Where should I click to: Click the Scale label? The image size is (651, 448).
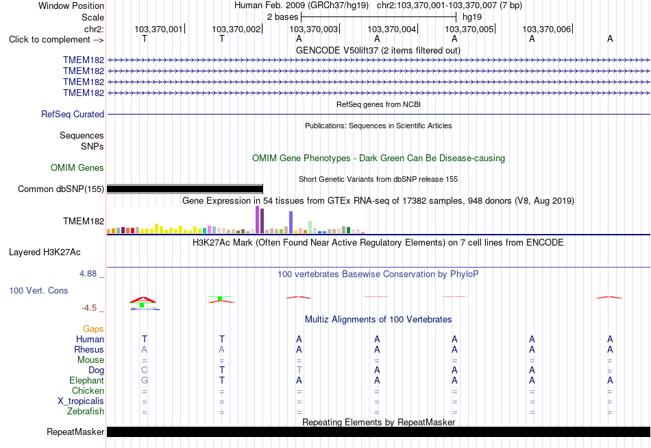point(93,17)
